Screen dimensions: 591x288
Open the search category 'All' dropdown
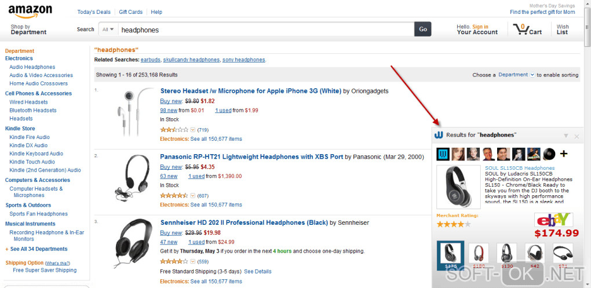point(108,30)
